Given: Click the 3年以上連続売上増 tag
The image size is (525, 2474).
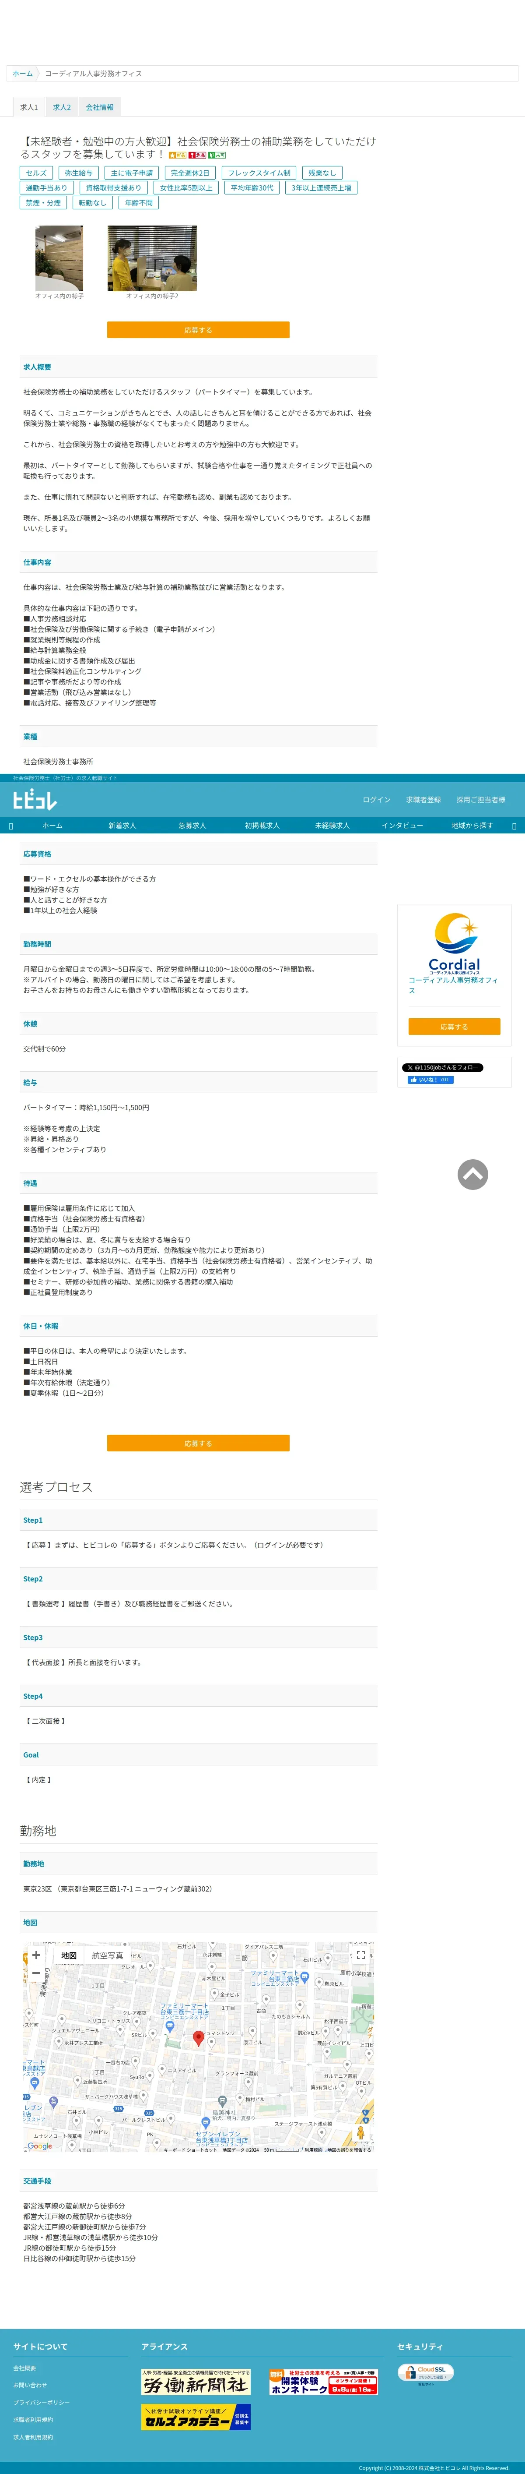Looking at the screenshot, I should tap(322, 188).
